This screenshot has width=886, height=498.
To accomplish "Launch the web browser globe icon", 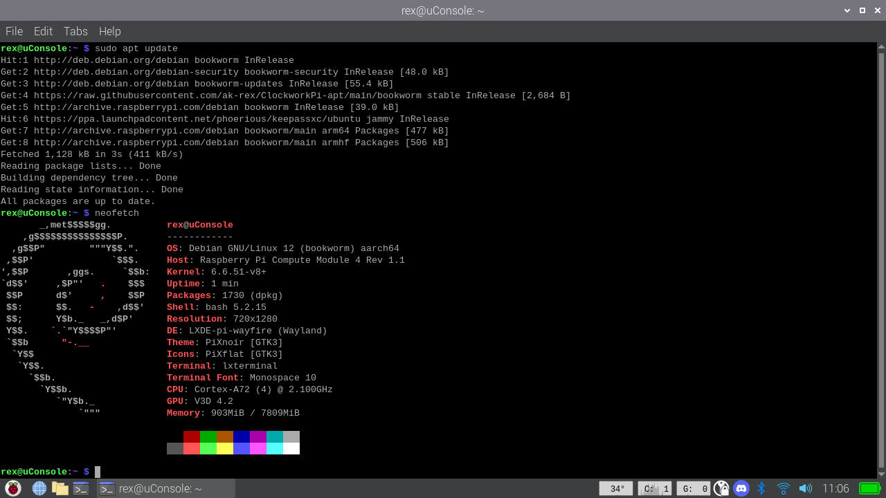I will tap(39, 488).
